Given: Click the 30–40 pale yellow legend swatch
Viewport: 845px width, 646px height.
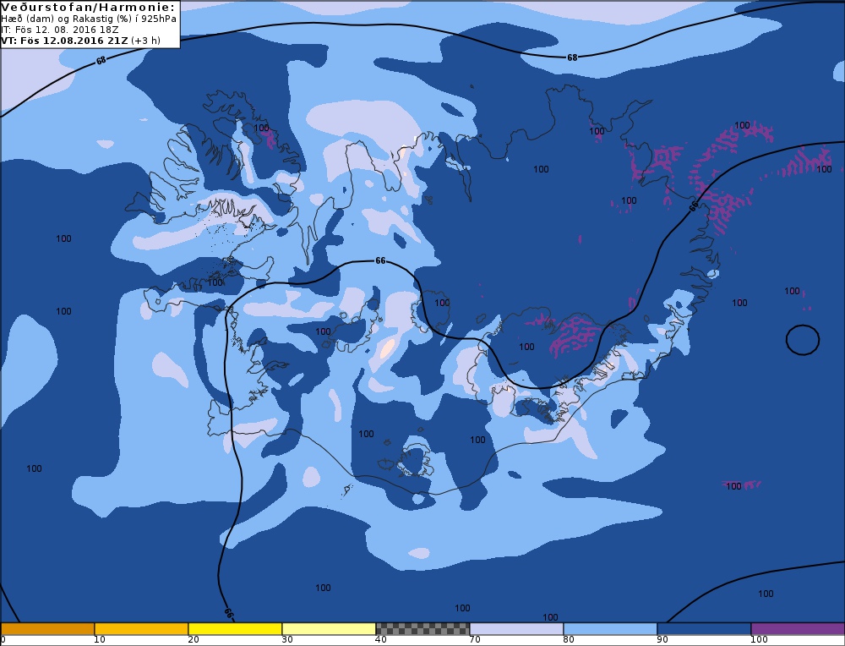Looking at the screenshot, I should click(x=329, y=629).
